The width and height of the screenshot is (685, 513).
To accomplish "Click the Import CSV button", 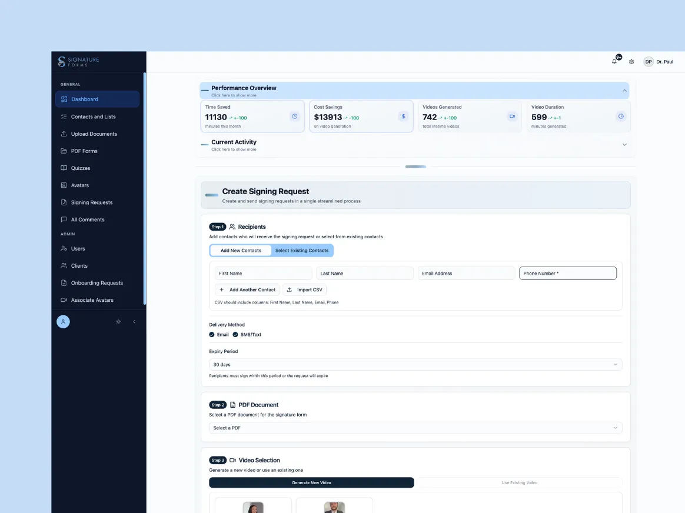I will point(304,289).
